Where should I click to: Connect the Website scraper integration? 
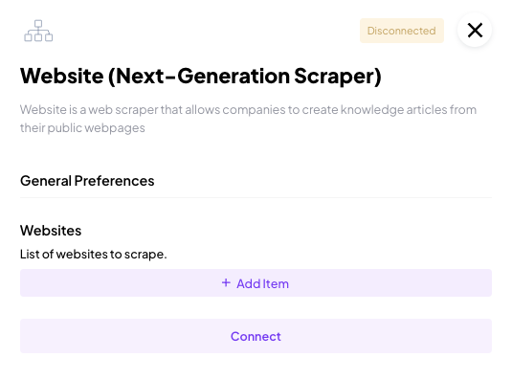pos(256,336)
